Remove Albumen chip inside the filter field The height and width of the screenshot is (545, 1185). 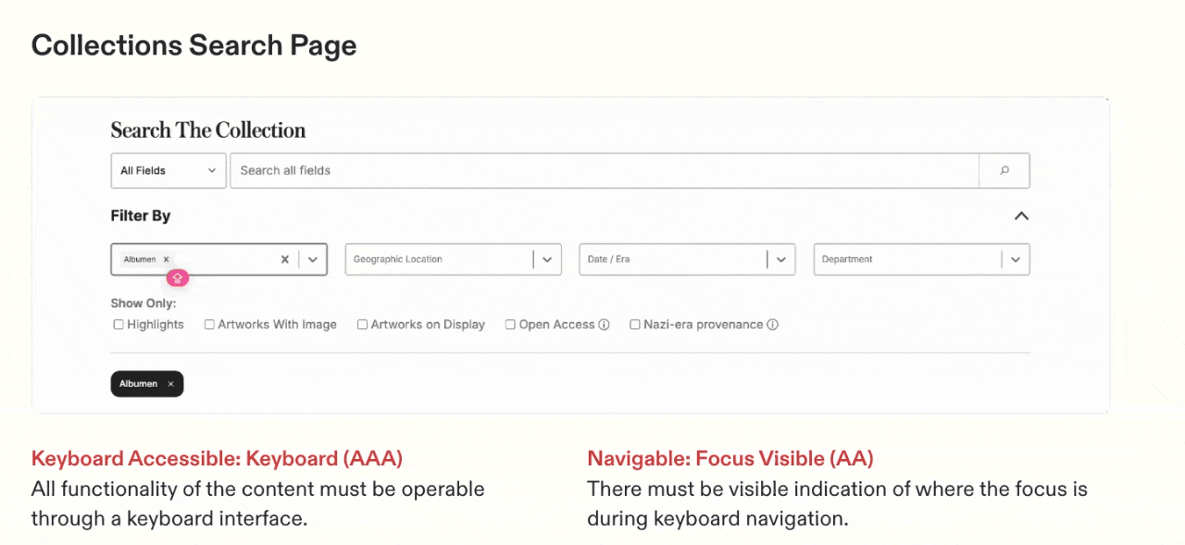click(167, 260)
